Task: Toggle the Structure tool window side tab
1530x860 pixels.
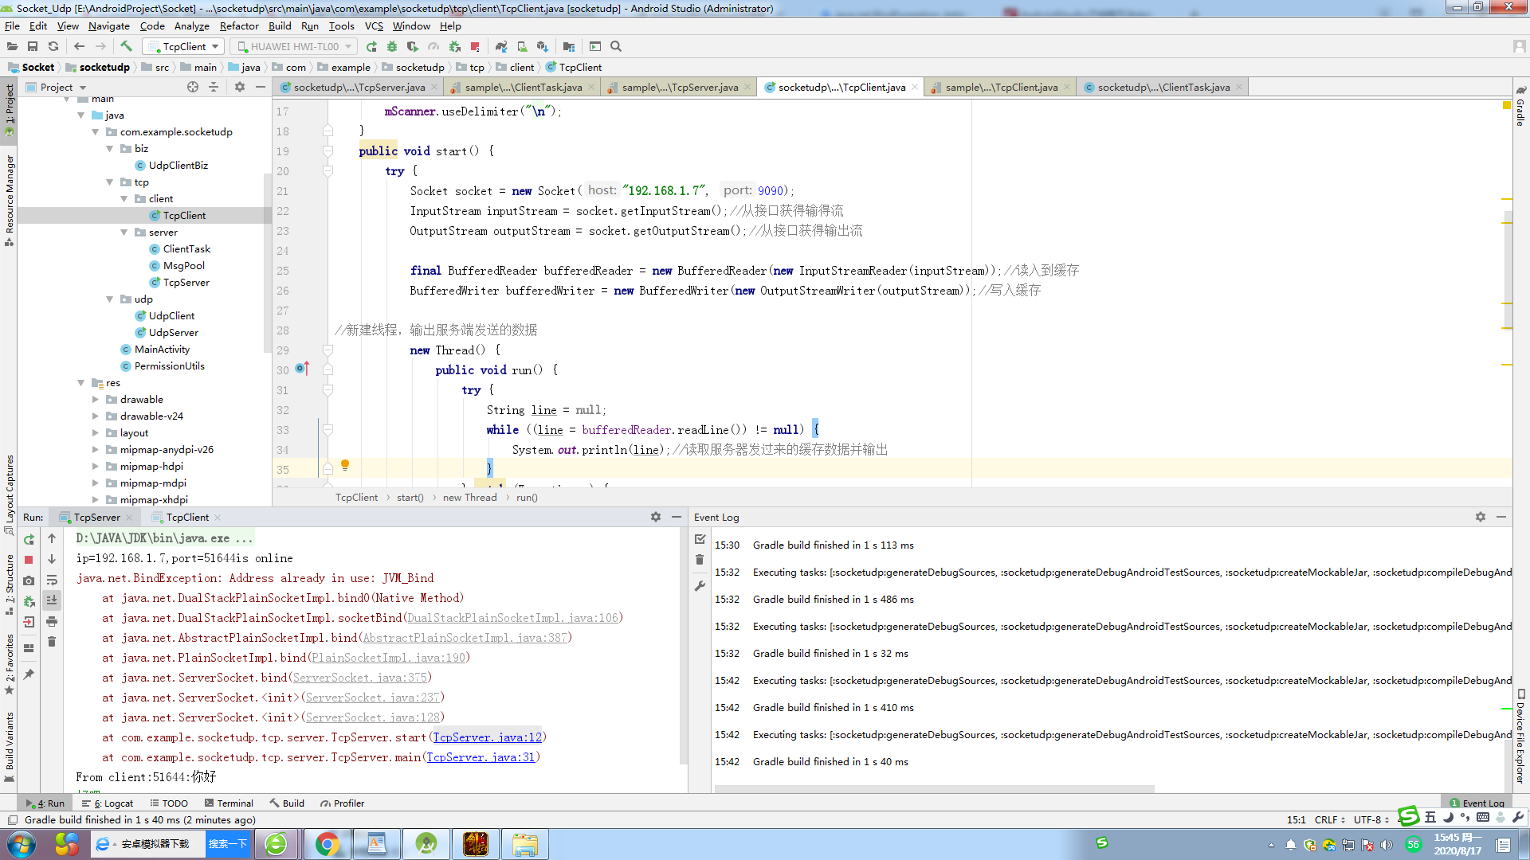Action: (x=10, y=585)
